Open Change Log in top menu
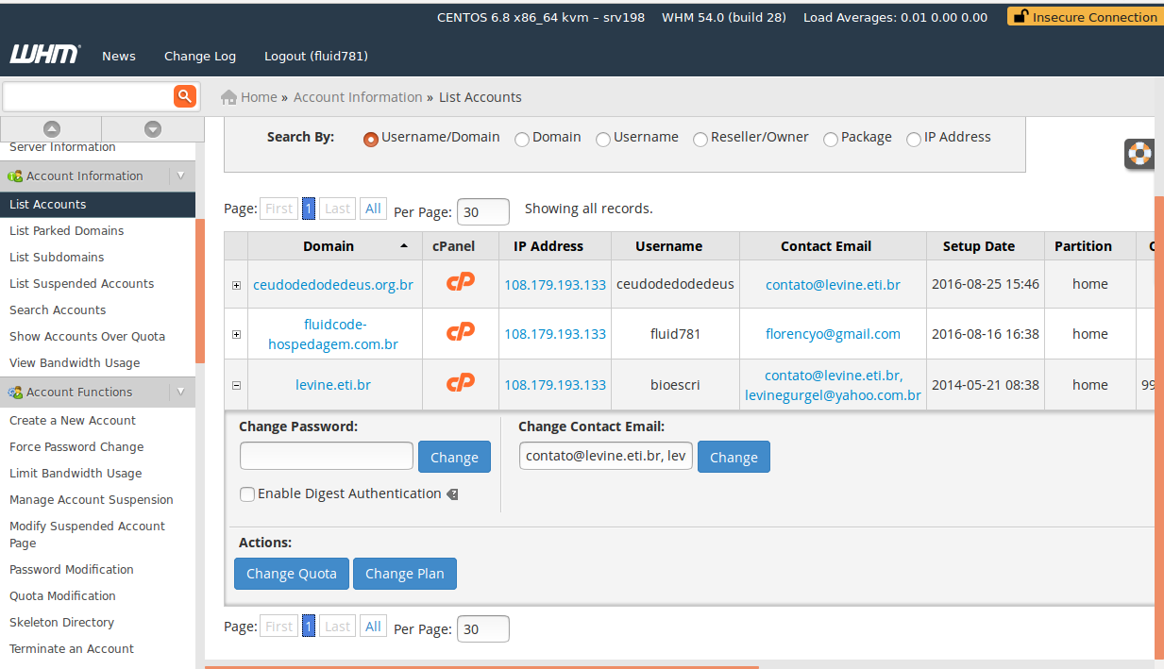 click(x=200, y=56)
